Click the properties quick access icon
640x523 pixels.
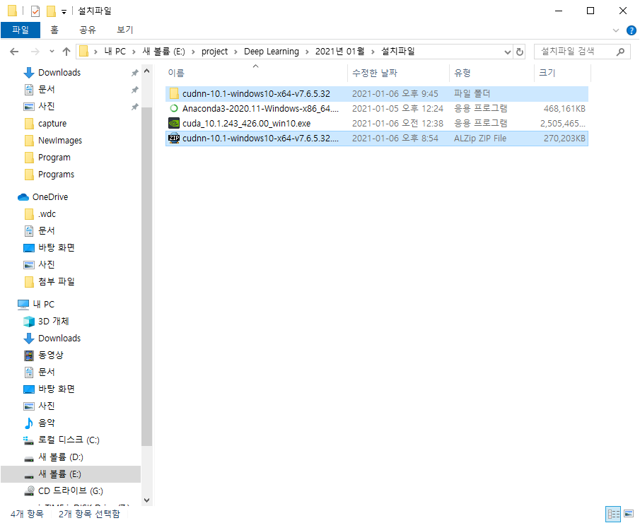point(35,11)
